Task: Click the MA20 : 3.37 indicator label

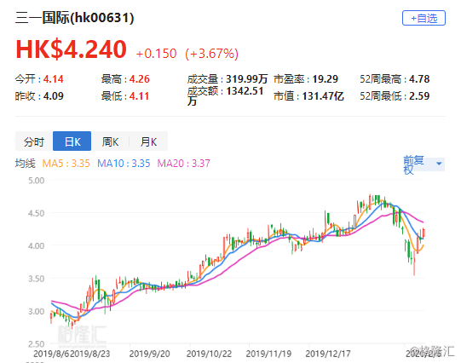Action: pos(184,164)
